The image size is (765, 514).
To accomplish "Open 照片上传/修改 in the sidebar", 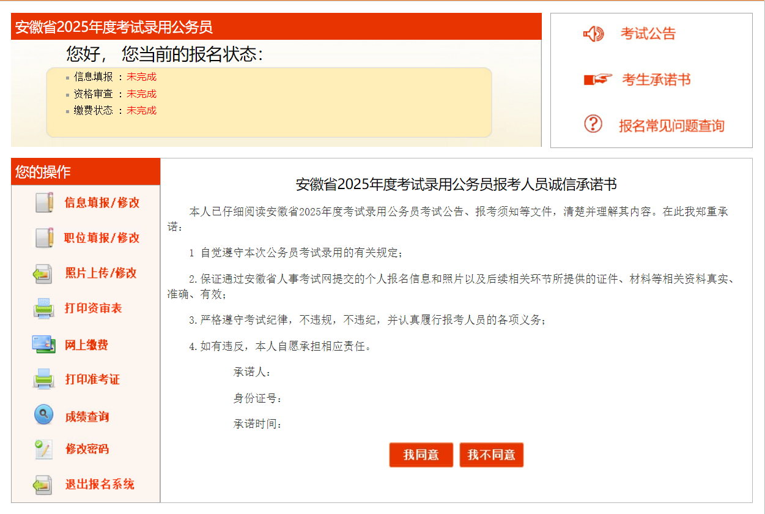I will (x=101, y=273).
